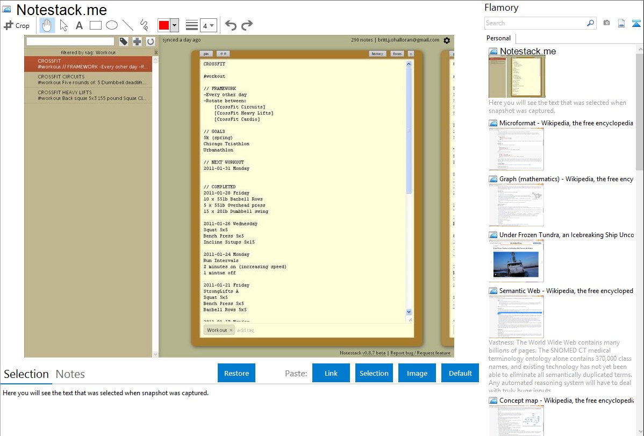
Task: Click the account email britt.j.ohalloran@gmail.com
Action: point(408,40)
